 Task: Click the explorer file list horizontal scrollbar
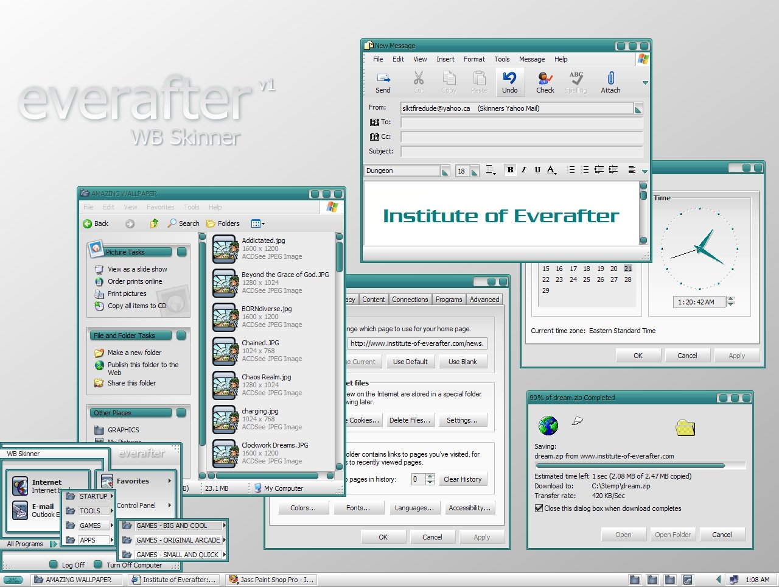click(271, 476)
